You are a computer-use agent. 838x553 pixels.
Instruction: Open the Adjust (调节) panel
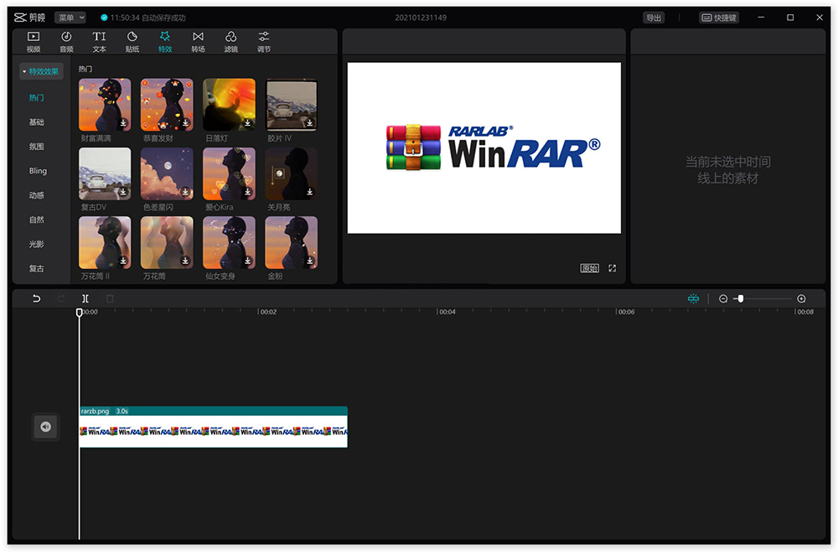pos(263,41)
